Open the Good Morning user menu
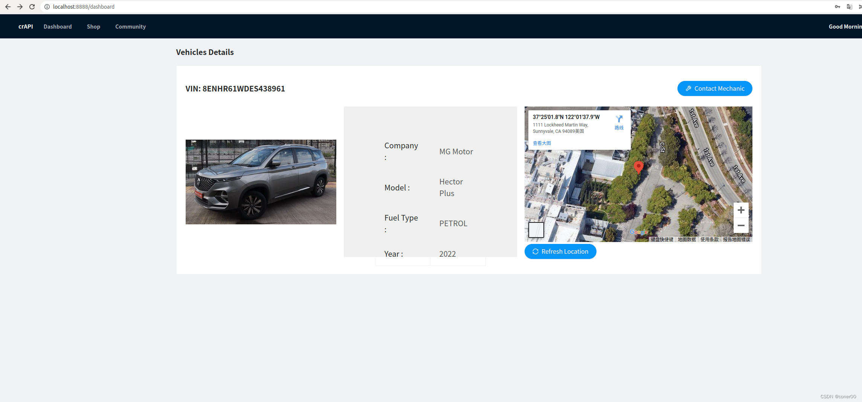862x402 pixels. point(845,27)
